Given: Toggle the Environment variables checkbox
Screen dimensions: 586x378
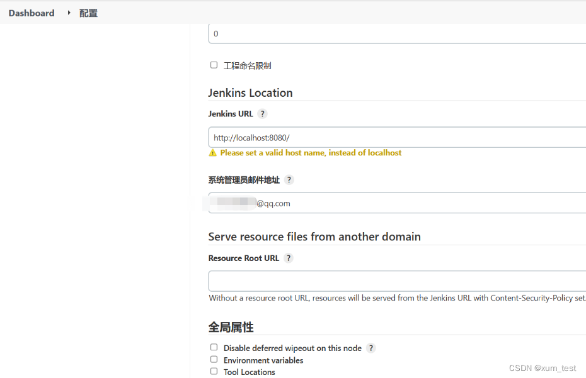Looking at the screenshot, I should 214,359.
